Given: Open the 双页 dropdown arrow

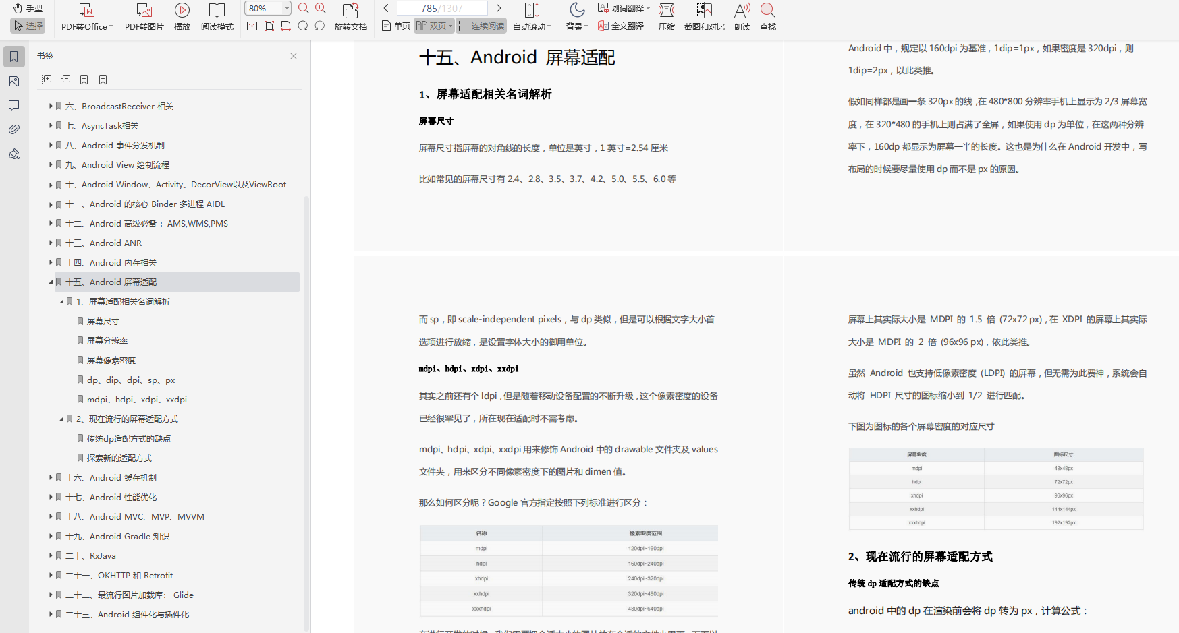Looking at the screenshot, I should click(451, 26).
